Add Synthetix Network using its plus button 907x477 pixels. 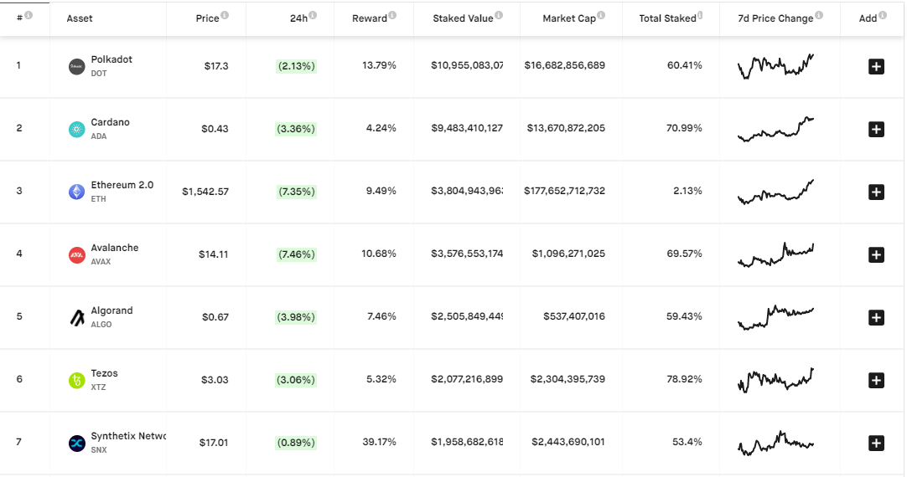876,444
